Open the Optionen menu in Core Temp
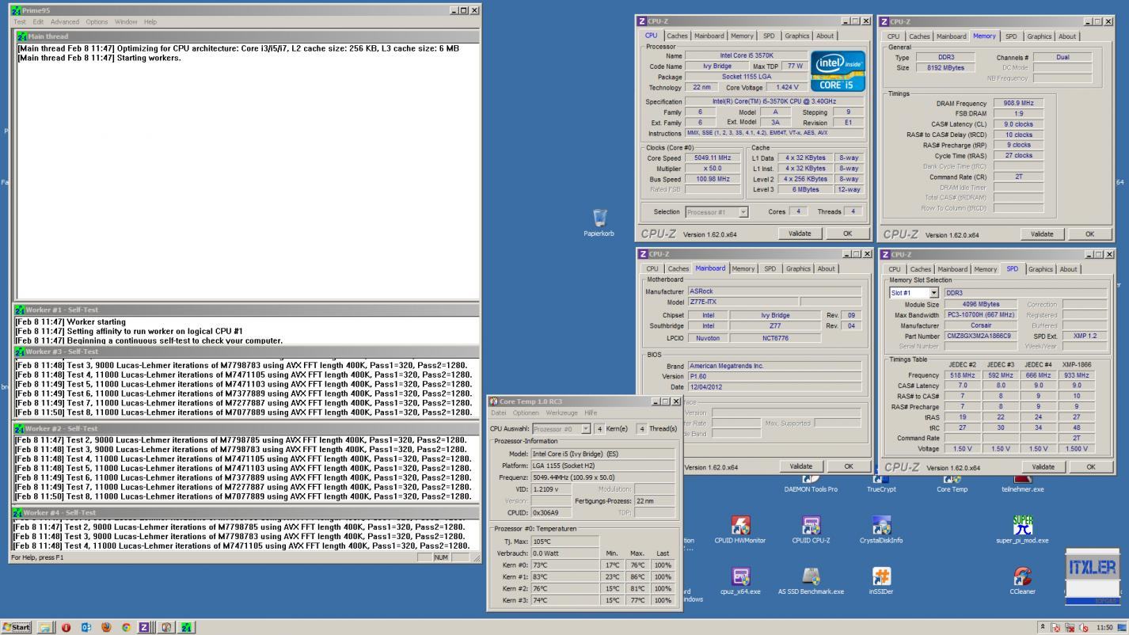 [526, 413]
